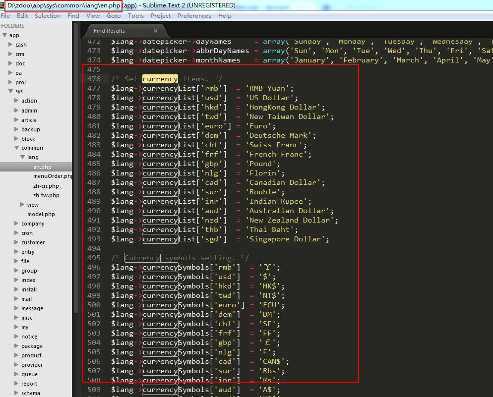Collapse the sys folder arrow
493x397 pixels.
[11, 92]
